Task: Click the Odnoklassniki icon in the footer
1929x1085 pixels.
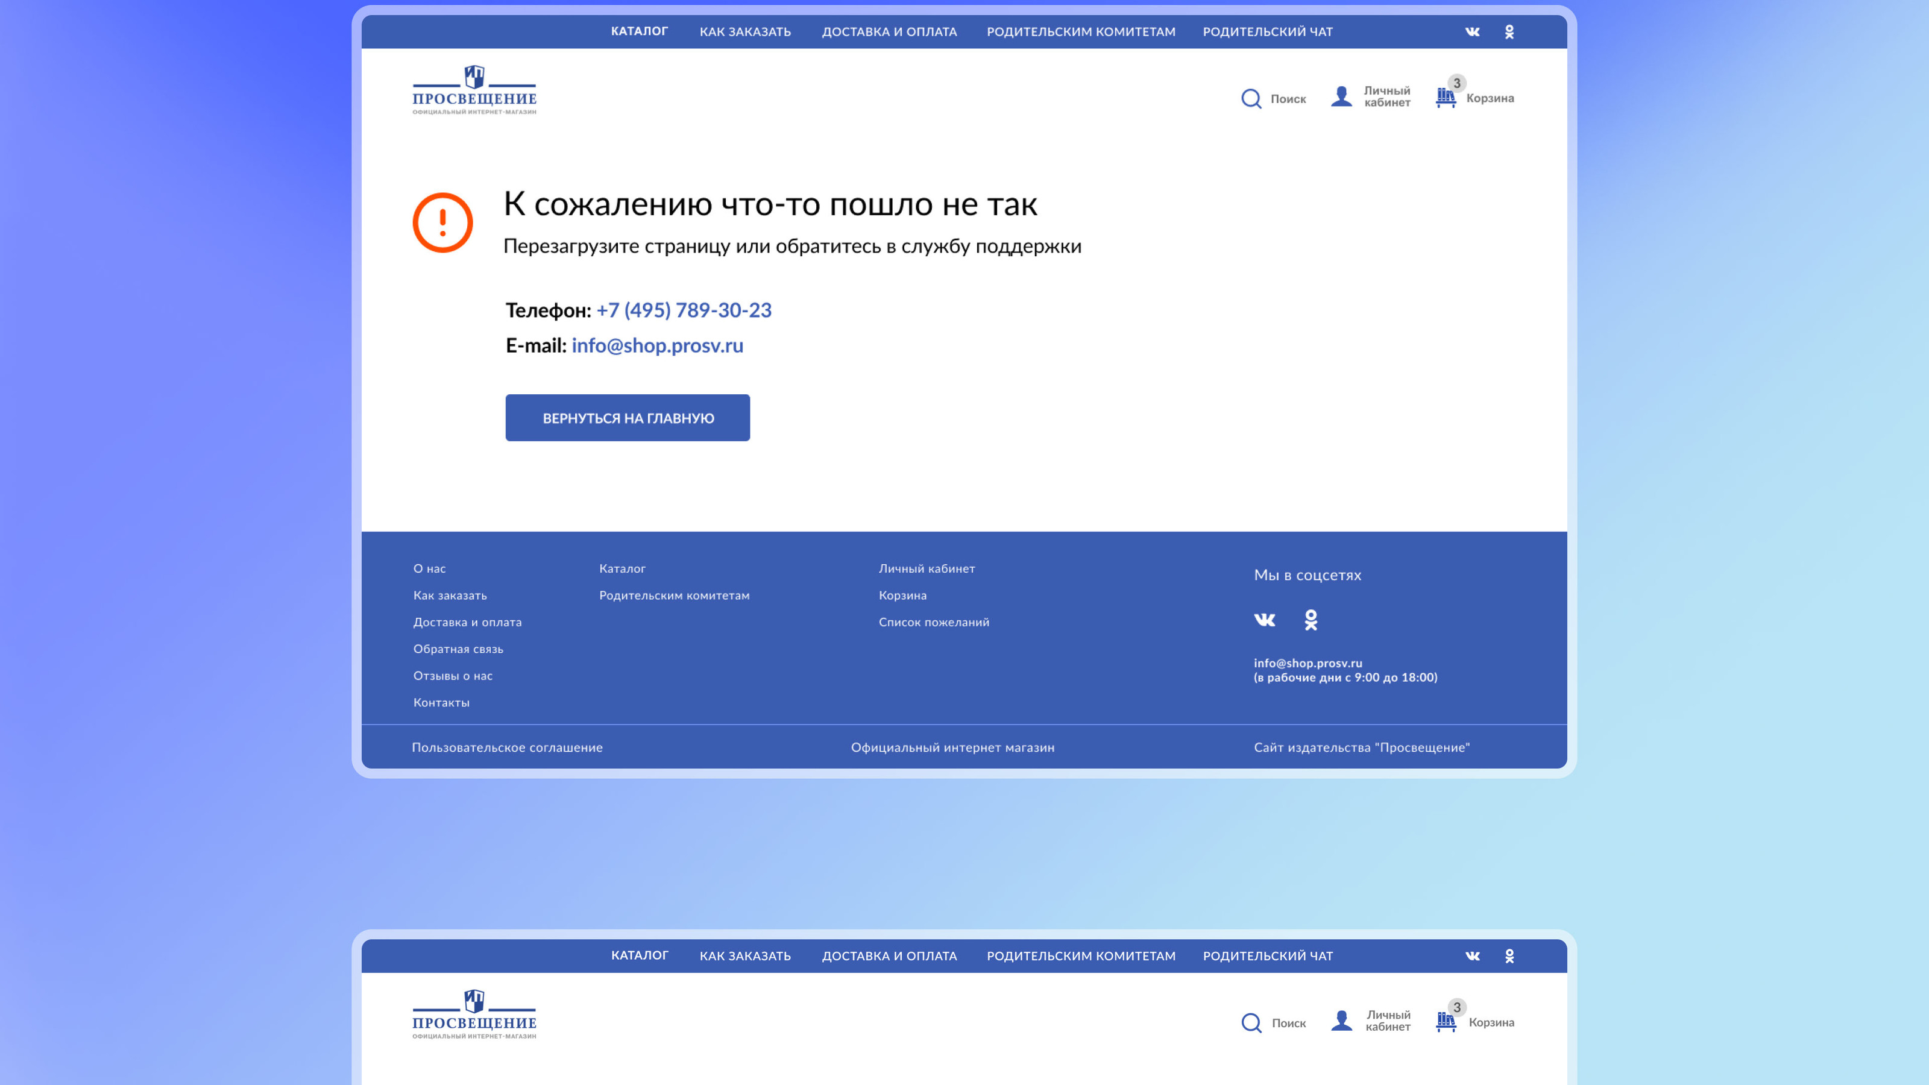Action: point(1311,620)
